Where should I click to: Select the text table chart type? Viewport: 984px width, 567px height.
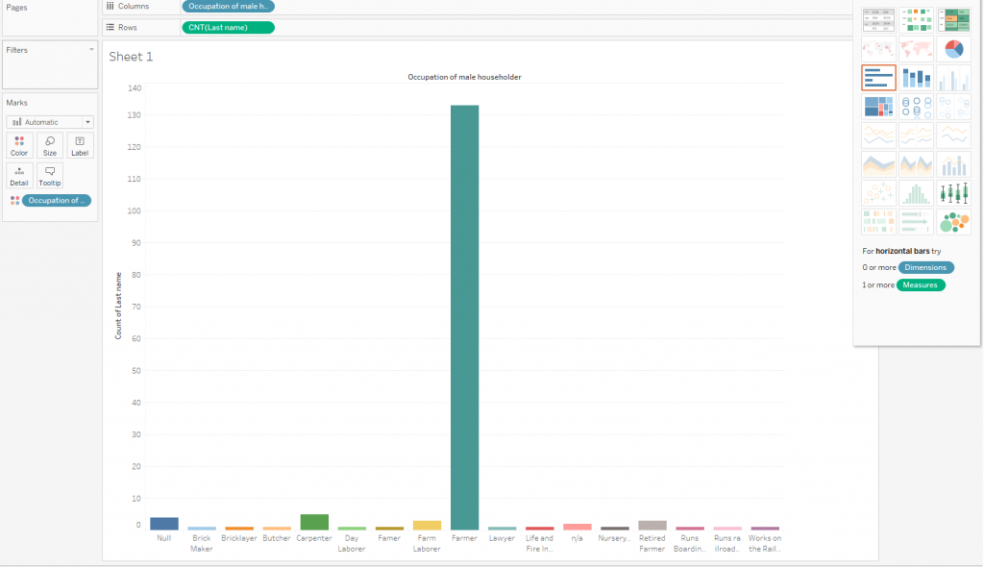878,19
